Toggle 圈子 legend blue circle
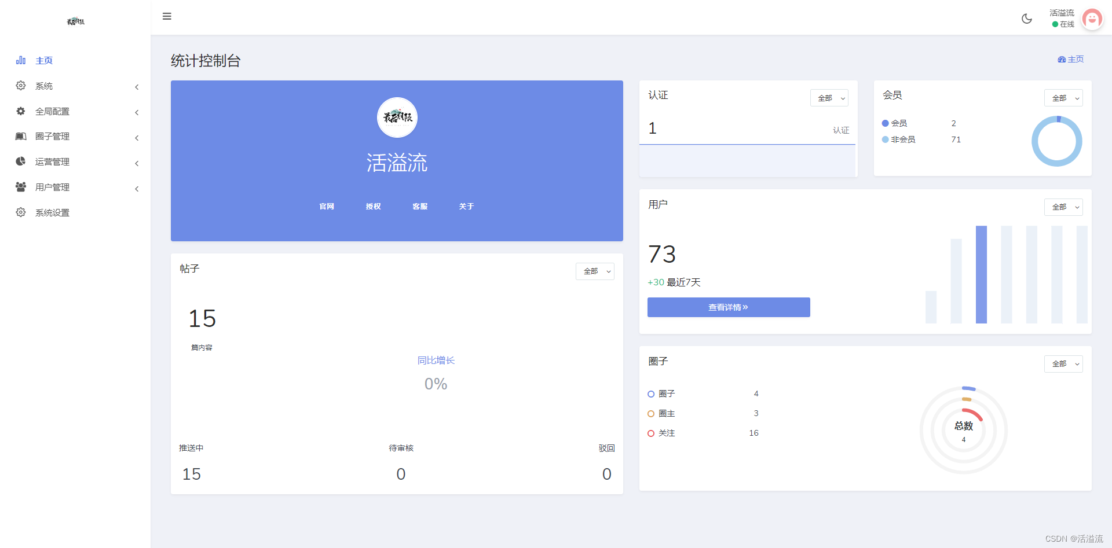Viewport: 1112px width, 548px height. pos(651,394)
